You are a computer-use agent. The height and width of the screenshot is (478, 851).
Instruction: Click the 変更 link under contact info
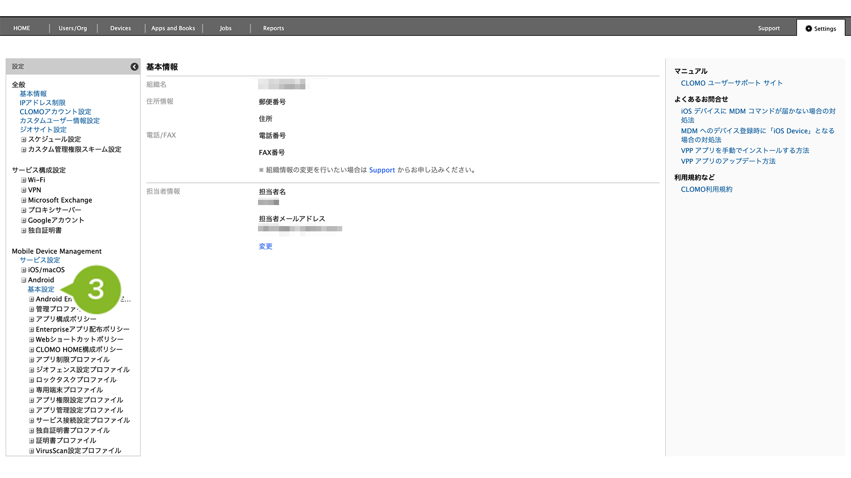pyautogui.click(x=265, y=247)
